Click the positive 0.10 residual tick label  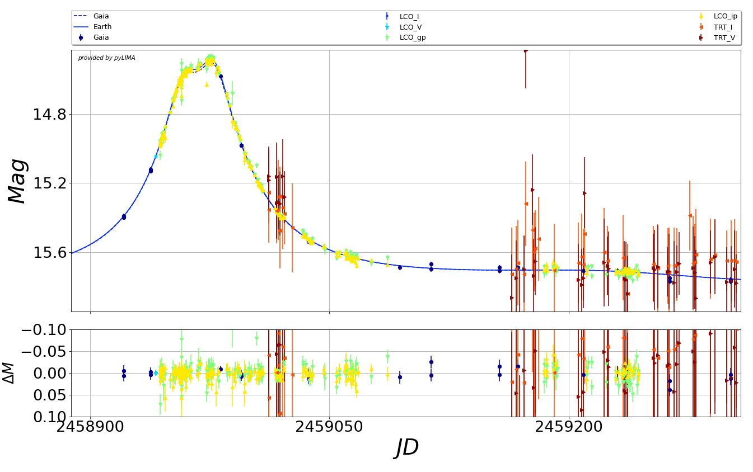coord(49,417)
